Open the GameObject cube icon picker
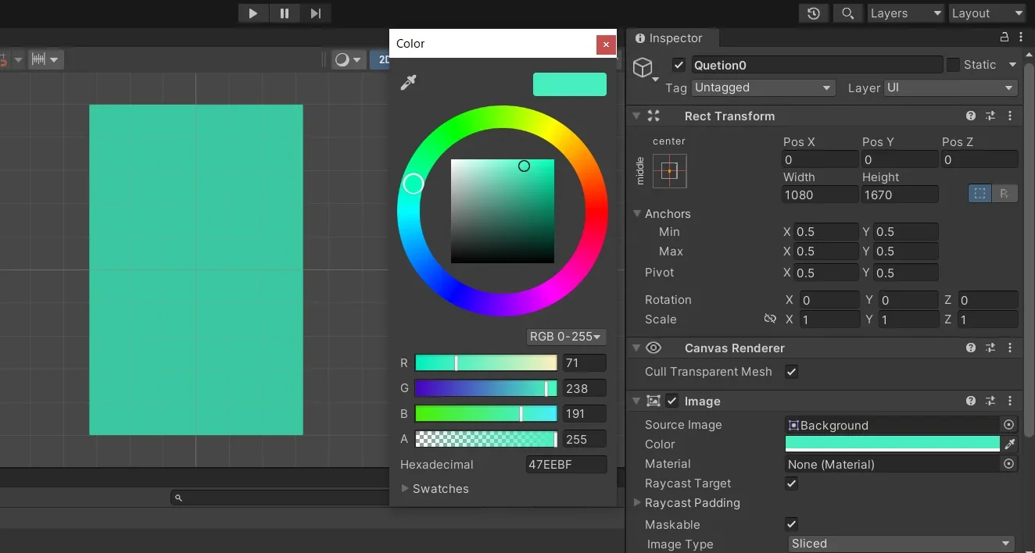This screenshot has width=1035, height=553. pos(646,70)
